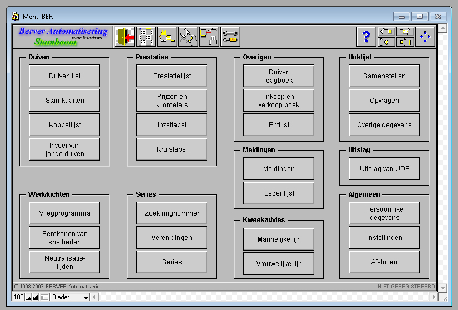This screenshot has height=310, width=458.
Task: Click the right arrow navigation icon
Action: [405, 32]
